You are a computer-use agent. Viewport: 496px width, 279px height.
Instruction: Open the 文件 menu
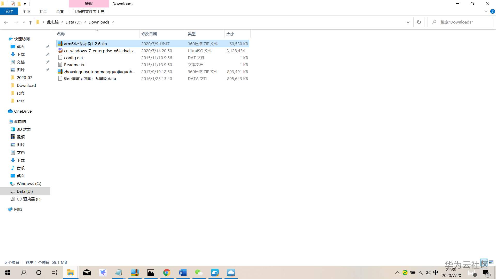[9, 11]
